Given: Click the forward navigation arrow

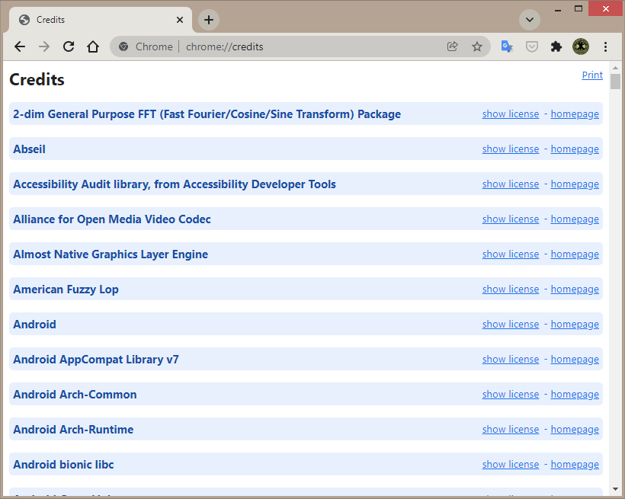Looking at the screenshot, I should (x=44, y=46).
